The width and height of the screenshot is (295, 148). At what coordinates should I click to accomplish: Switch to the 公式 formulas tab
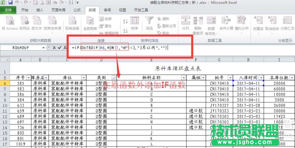77,10
